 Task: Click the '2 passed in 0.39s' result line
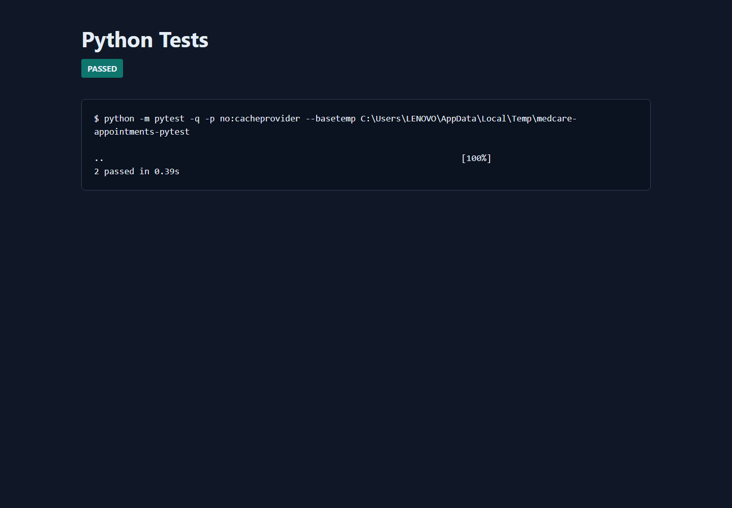tap(137, 172)
